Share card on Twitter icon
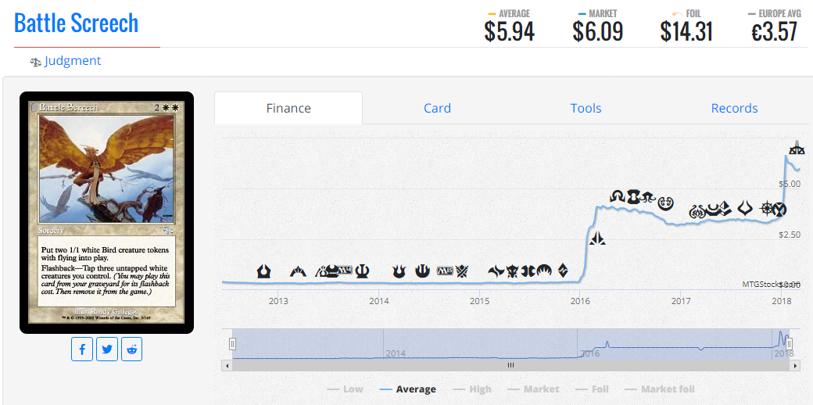The image size is (813, 405). tap(107, 349)
